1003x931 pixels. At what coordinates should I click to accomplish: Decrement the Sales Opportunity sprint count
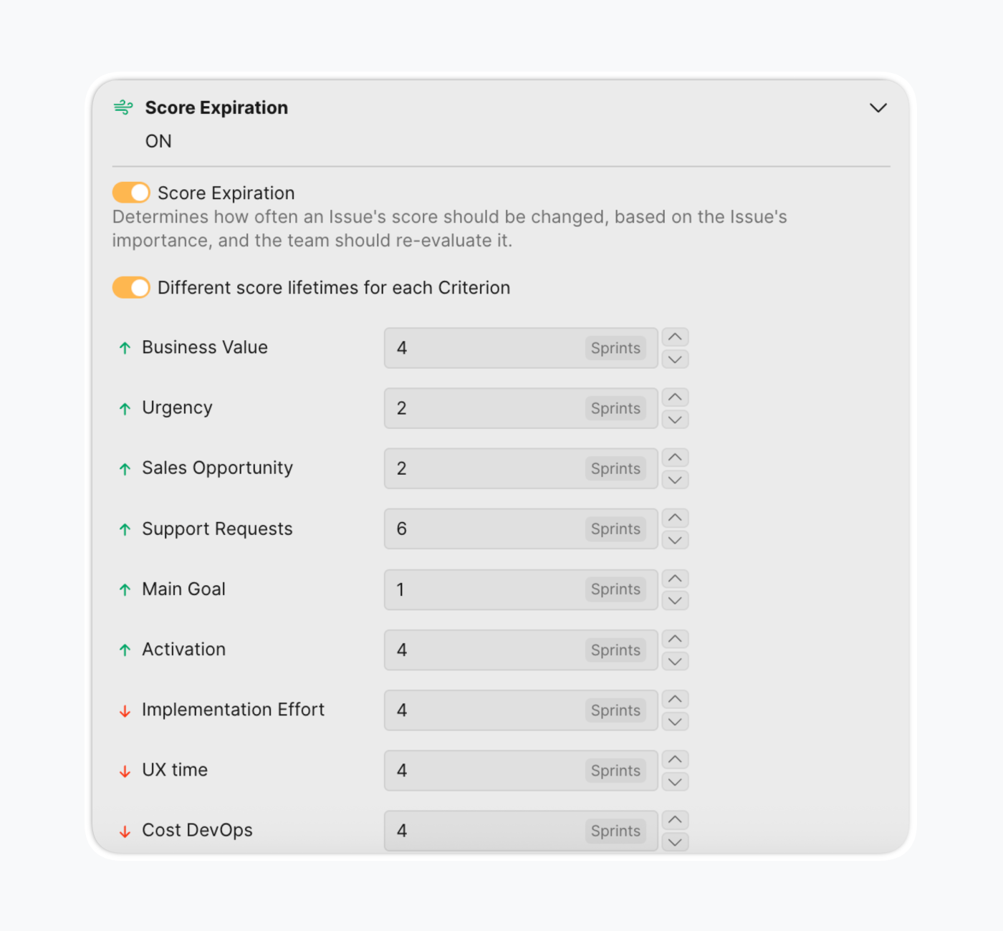(x=675, y=480)
